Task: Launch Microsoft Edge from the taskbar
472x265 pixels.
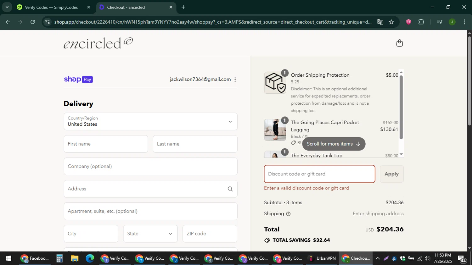Action: pos(90,258)
